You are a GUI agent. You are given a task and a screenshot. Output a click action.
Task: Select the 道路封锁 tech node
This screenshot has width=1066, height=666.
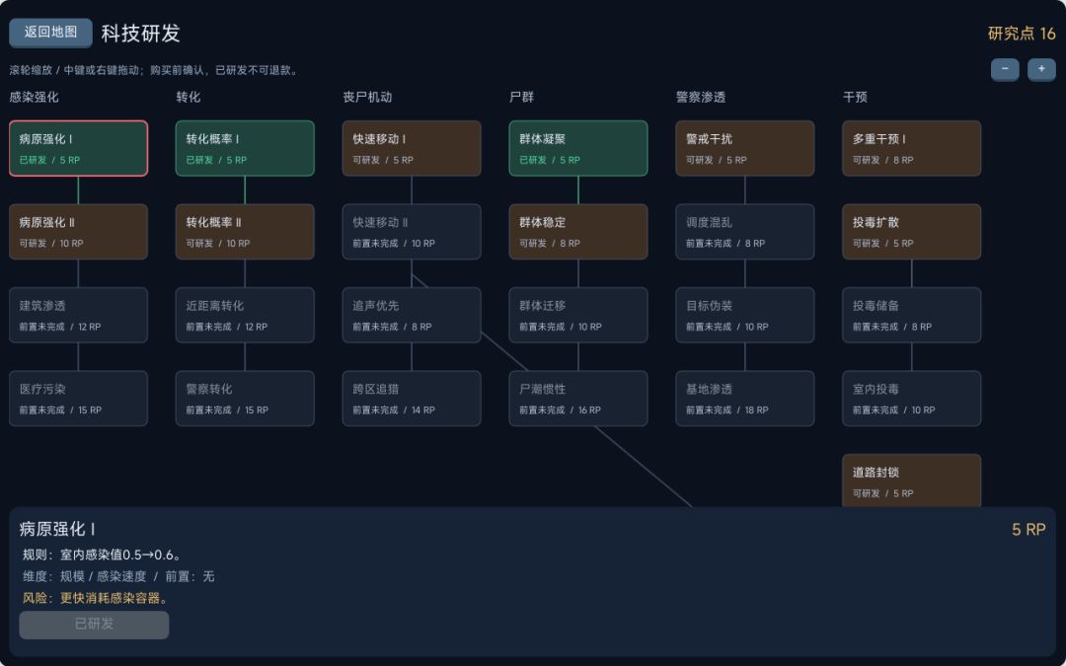(911, 481)
